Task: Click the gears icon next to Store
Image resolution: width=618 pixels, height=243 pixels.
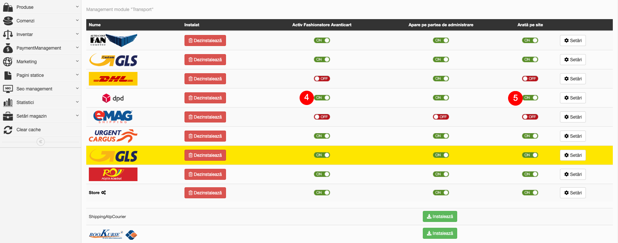Action: click(103, 192)
